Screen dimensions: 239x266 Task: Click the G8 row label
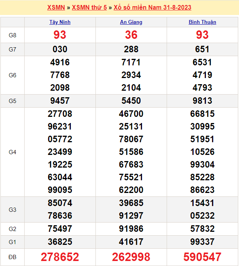12,35
